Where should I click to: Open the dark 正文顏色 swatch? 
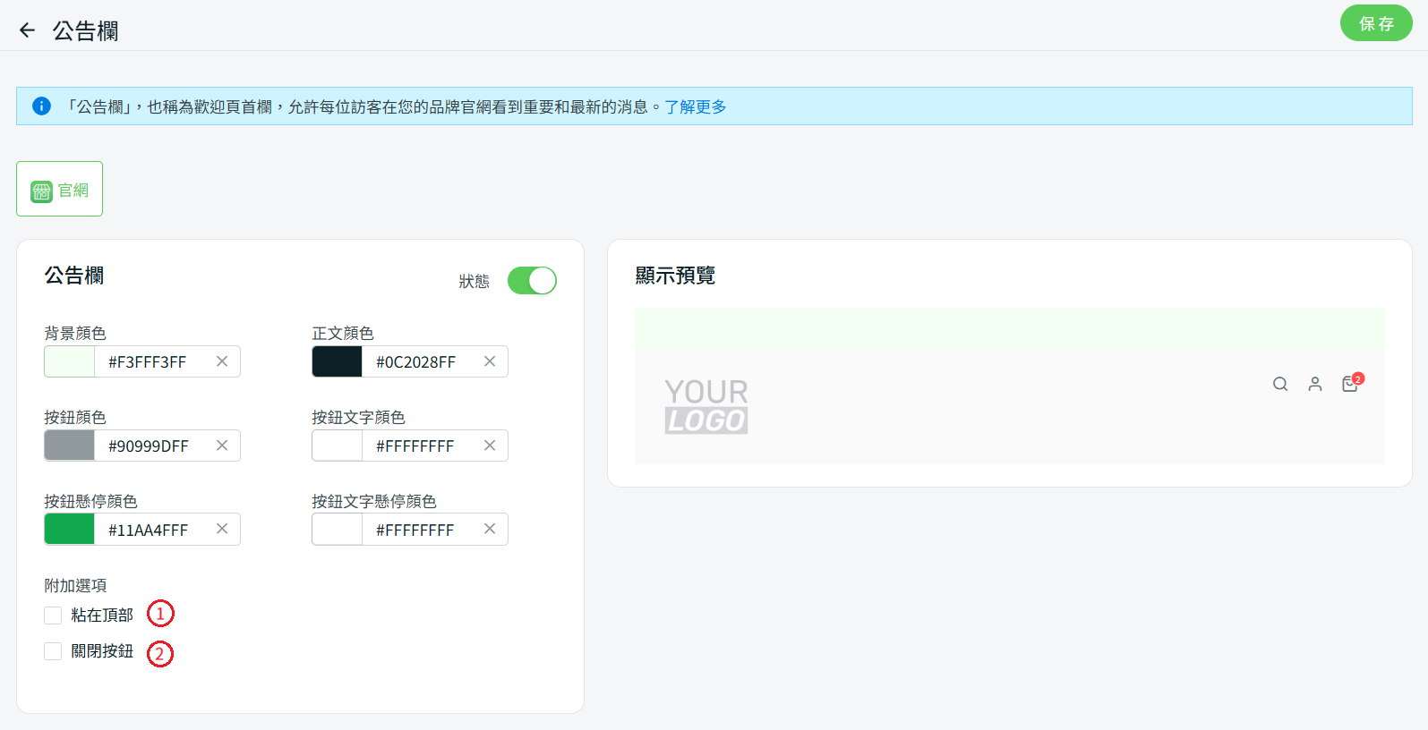(338, 361)
